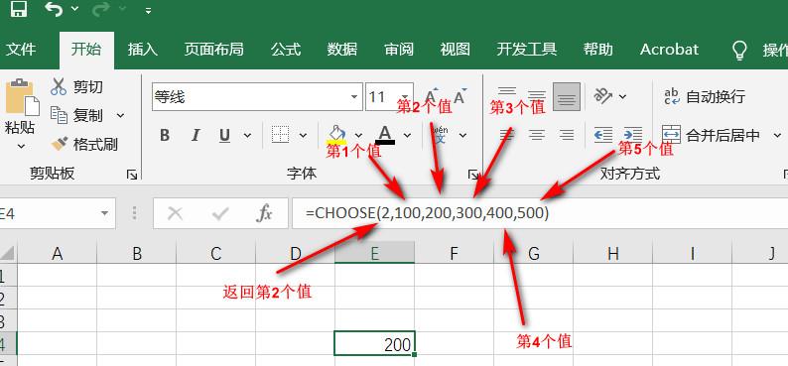Click the Enter checkmark formula button
The image size is (788, 366).
tap(220, 213)
